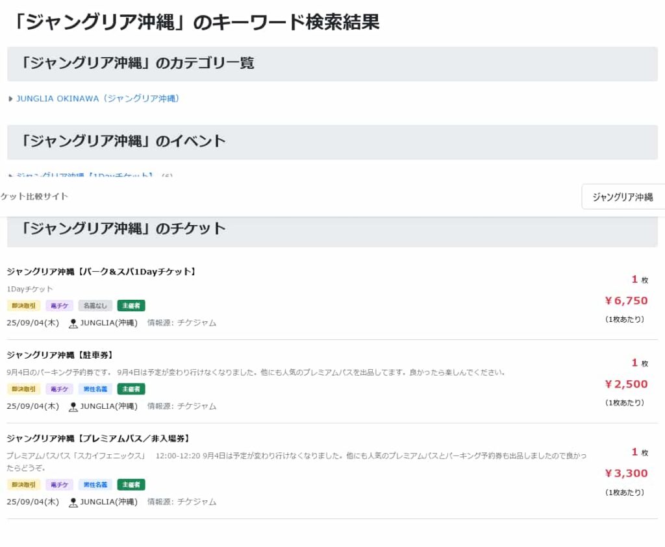Image resolution: width=665 pixels, height=547 pixels.
Task: Click 即決取引 tag on プレミアムパス listing
Action: [24, 485]
